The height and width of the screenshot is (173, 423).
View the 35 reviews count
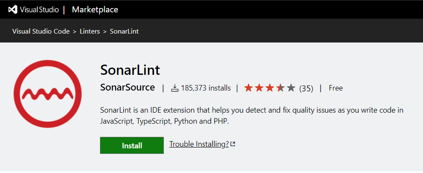tap(306, 88)
